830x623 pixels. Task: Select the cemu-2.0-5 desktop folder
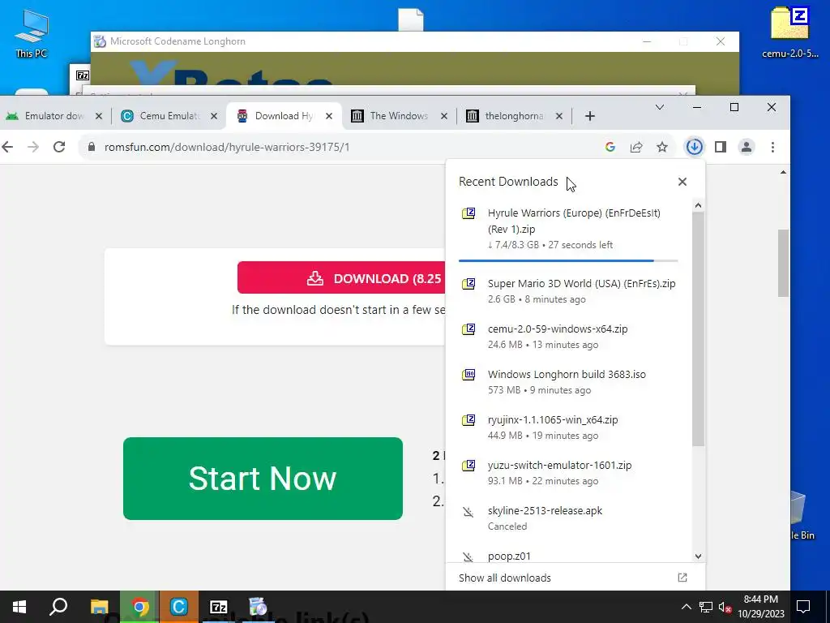[x=789, y=32]
